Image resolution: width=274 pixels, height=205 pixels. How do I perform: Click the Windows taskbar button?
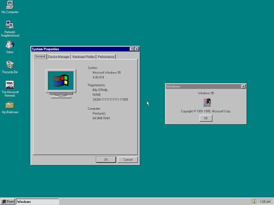[37, 202]
